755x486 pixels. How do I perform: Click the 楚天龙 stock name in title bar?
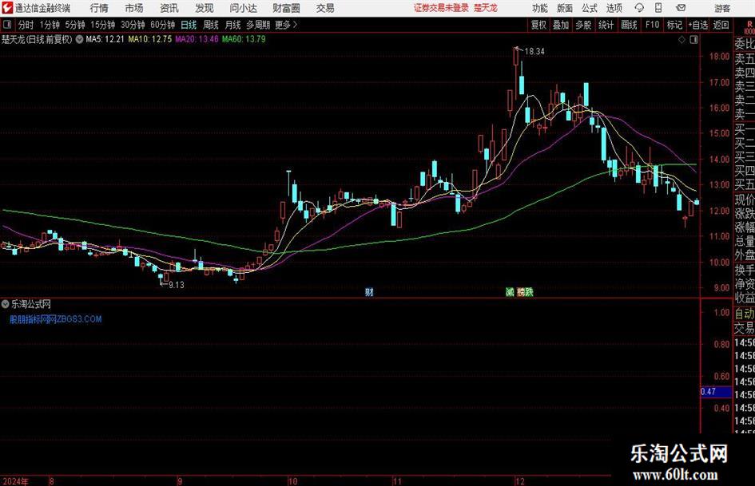tap(486, 8)
